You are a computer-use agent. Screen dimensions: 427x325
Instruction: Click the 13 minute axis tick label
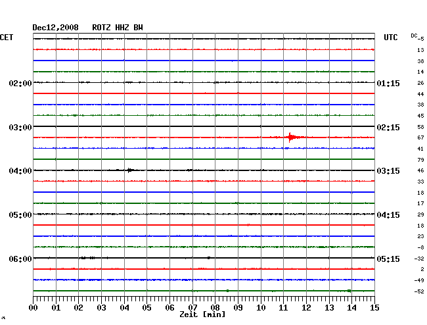tap(329, 308)
